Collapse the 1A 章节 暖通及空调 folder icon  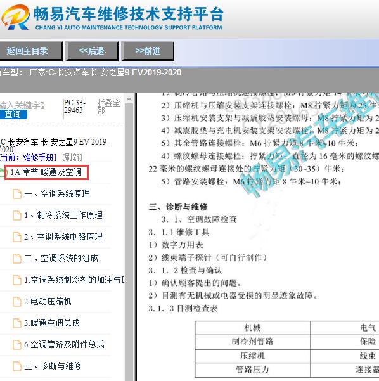click(x=2, y=172)
